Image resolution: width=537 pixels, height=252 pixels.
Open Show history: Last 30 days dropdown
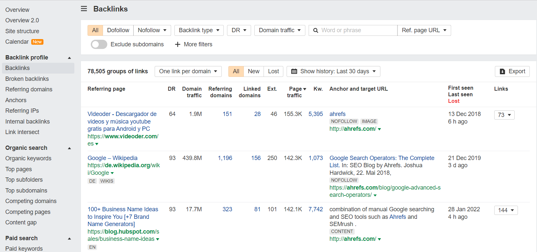click(333, 71)
